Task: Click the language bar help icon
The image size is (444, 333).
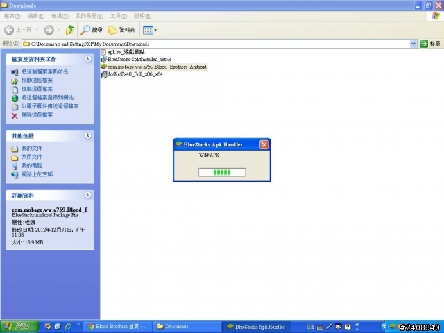Action: 348,327
